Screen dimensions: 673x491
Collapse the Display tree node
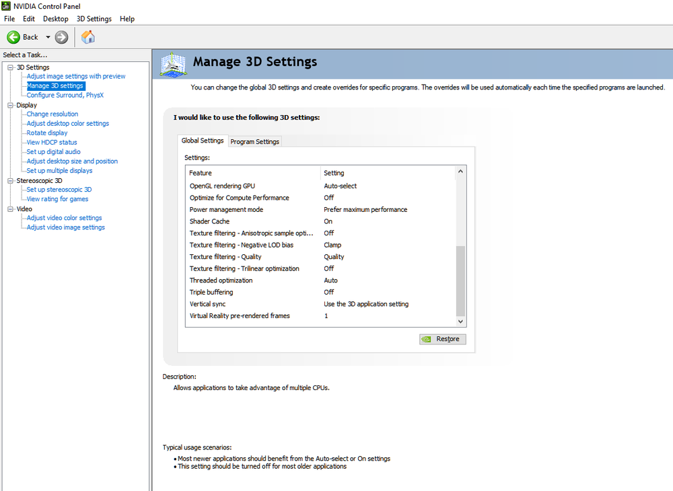click(10, 105)
